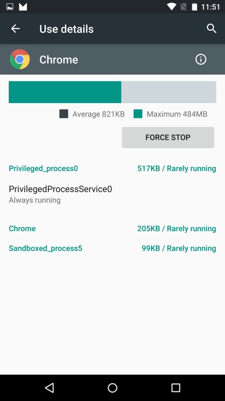Select the Sandboxed_process5 entry

pyautogui.click(x=112, y=248)
